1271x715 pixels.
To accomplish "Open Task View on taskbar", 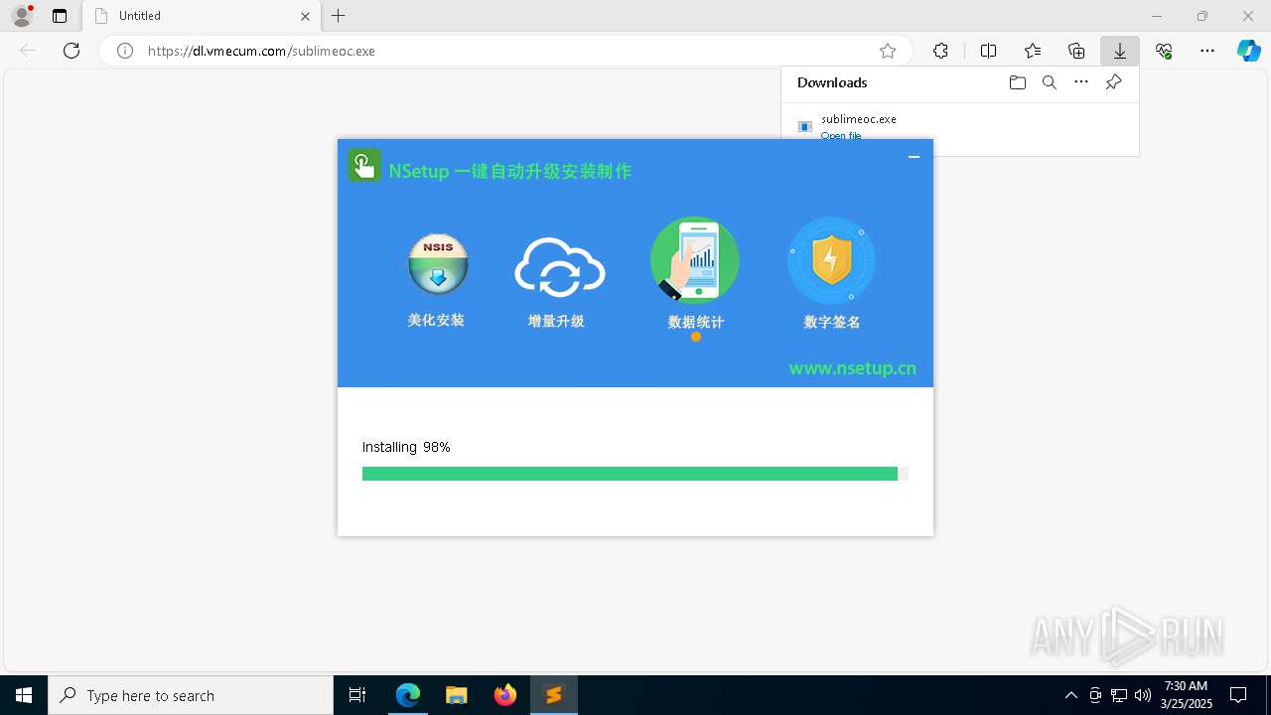I will click(x=357, y=695).
